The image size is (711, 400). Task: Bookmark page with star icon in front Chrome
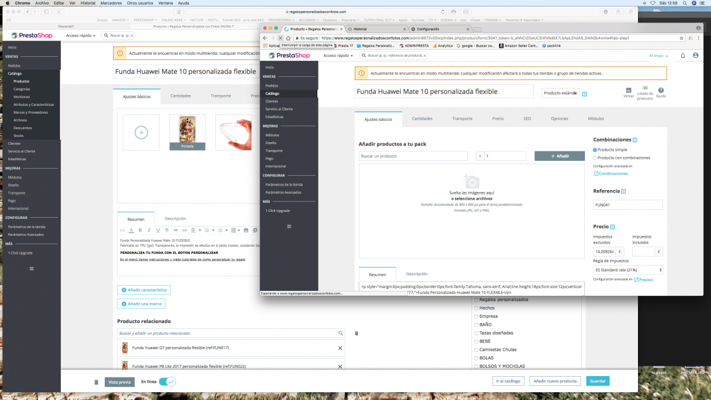(x=681, y=38)
